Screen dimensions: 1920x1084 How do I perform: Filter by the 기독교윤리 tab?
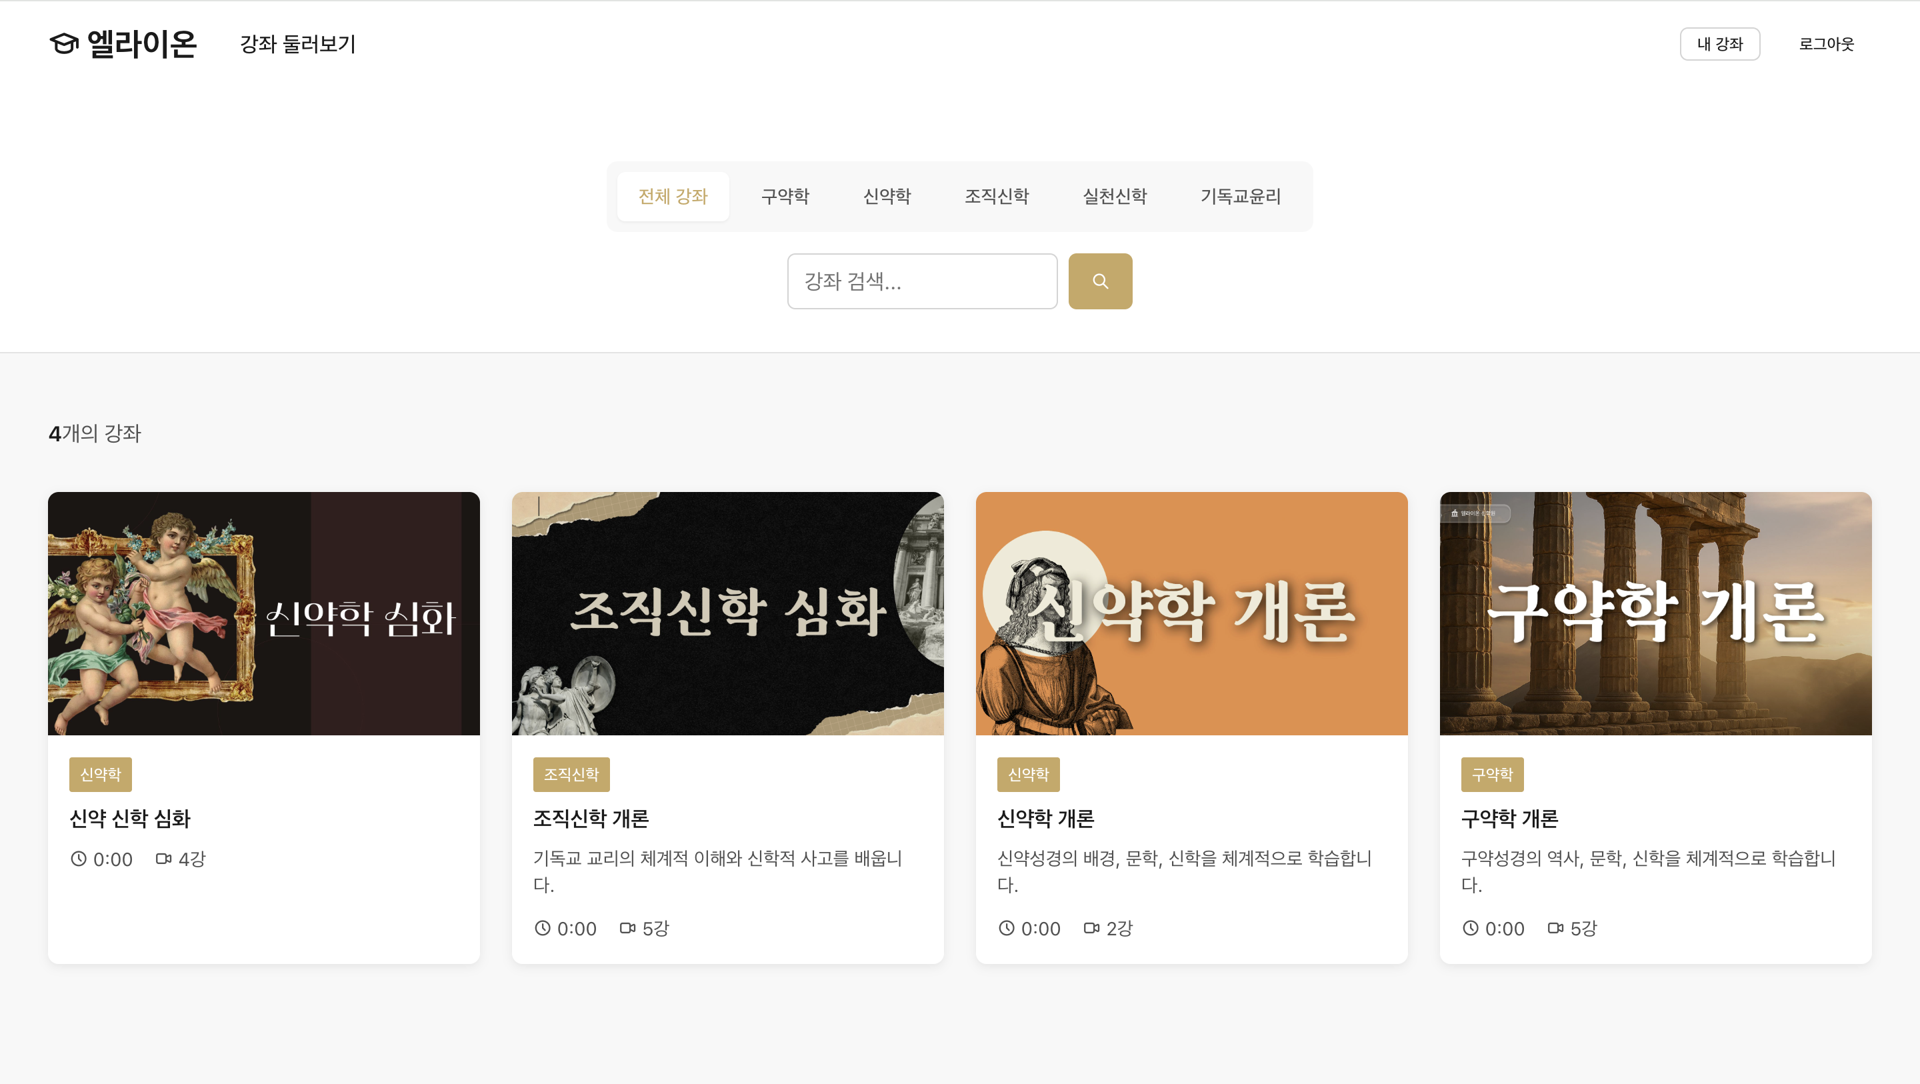click(x=1240, y=196)
